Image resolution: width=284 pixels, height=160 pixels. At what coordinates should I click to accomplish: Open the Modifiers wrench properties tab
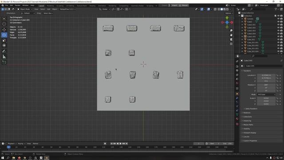(x=237, y=98)
